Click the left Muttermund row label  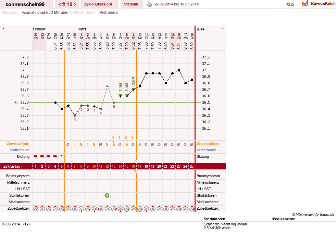coord(20,150)
